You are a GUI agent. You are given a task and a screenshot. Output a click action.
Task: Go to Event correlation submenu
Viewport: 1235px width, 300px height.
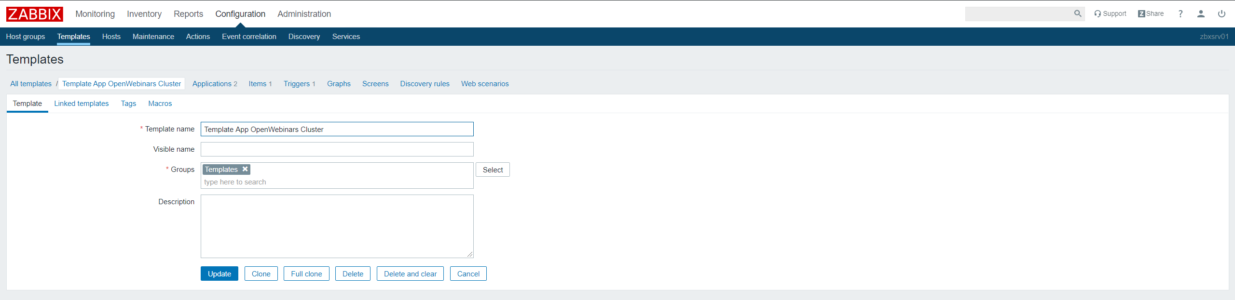pyautogui.click(x=249, y=37)
